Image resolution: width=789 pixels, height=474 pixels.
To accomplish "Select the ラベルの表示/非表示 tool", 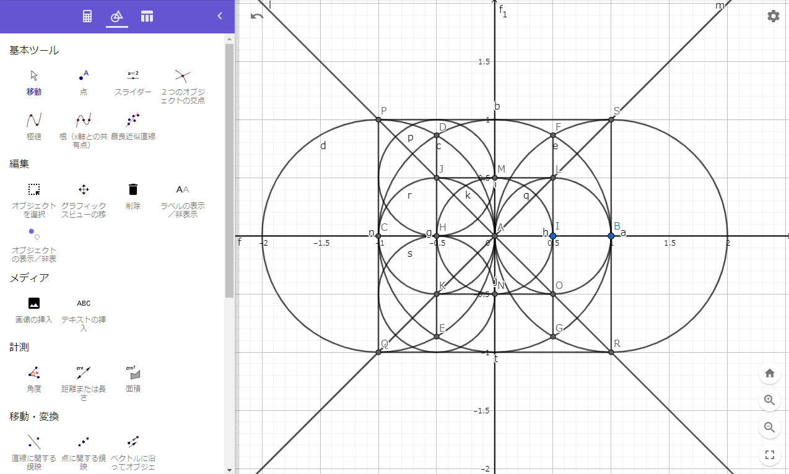I will [183, 200].
